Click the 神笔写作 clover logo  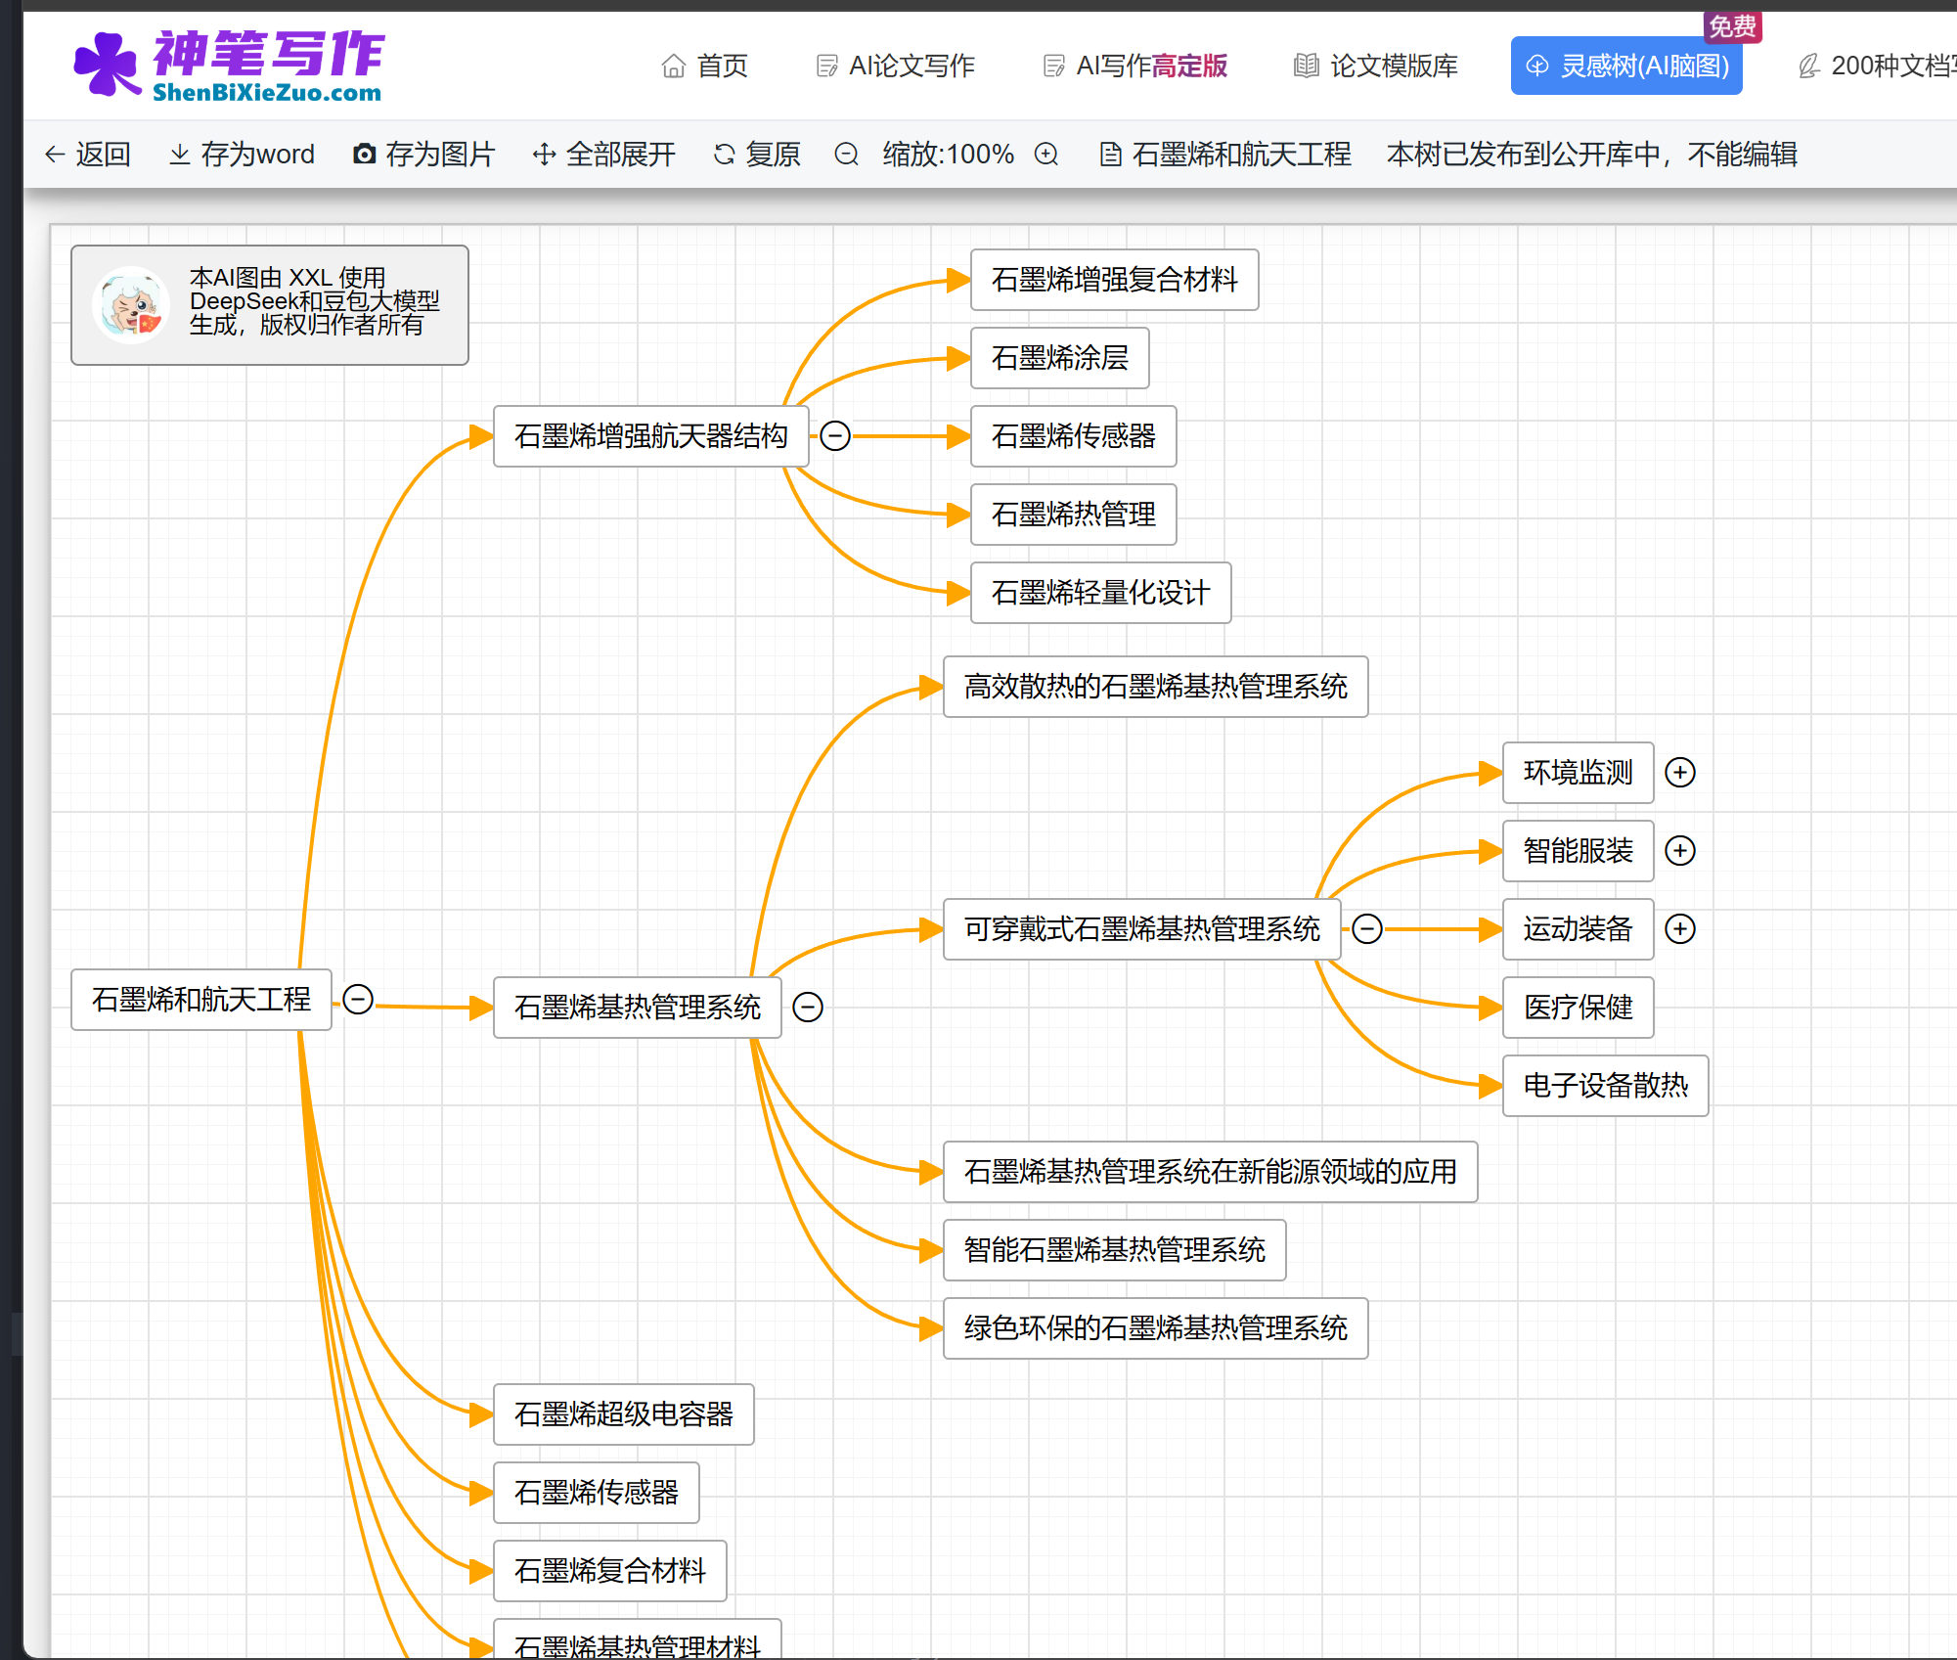point(107,65)
